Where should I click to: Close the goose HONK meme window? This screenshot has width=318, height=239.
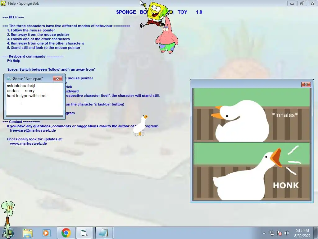(306, 84)
